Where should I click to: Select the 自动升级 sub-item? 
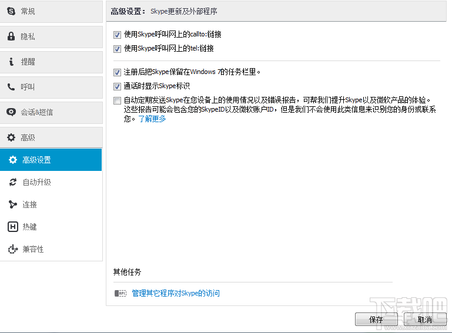point(51,182)
